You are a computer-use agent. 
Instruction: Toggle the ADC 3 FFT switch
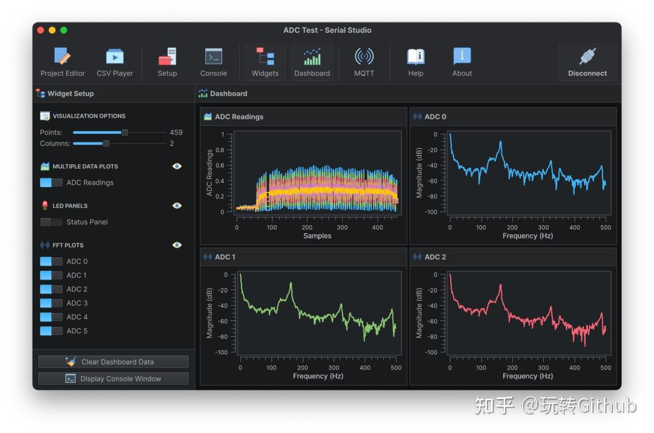51,303
